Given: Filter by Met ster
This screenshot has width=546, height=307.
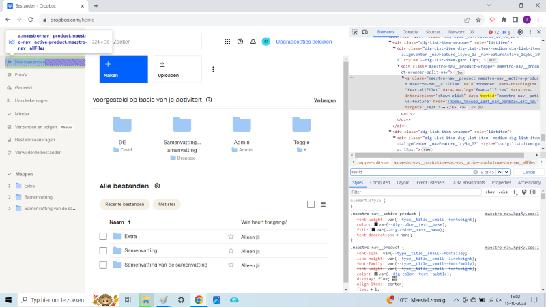Looking at the screenshot, I should coord(167,204).
